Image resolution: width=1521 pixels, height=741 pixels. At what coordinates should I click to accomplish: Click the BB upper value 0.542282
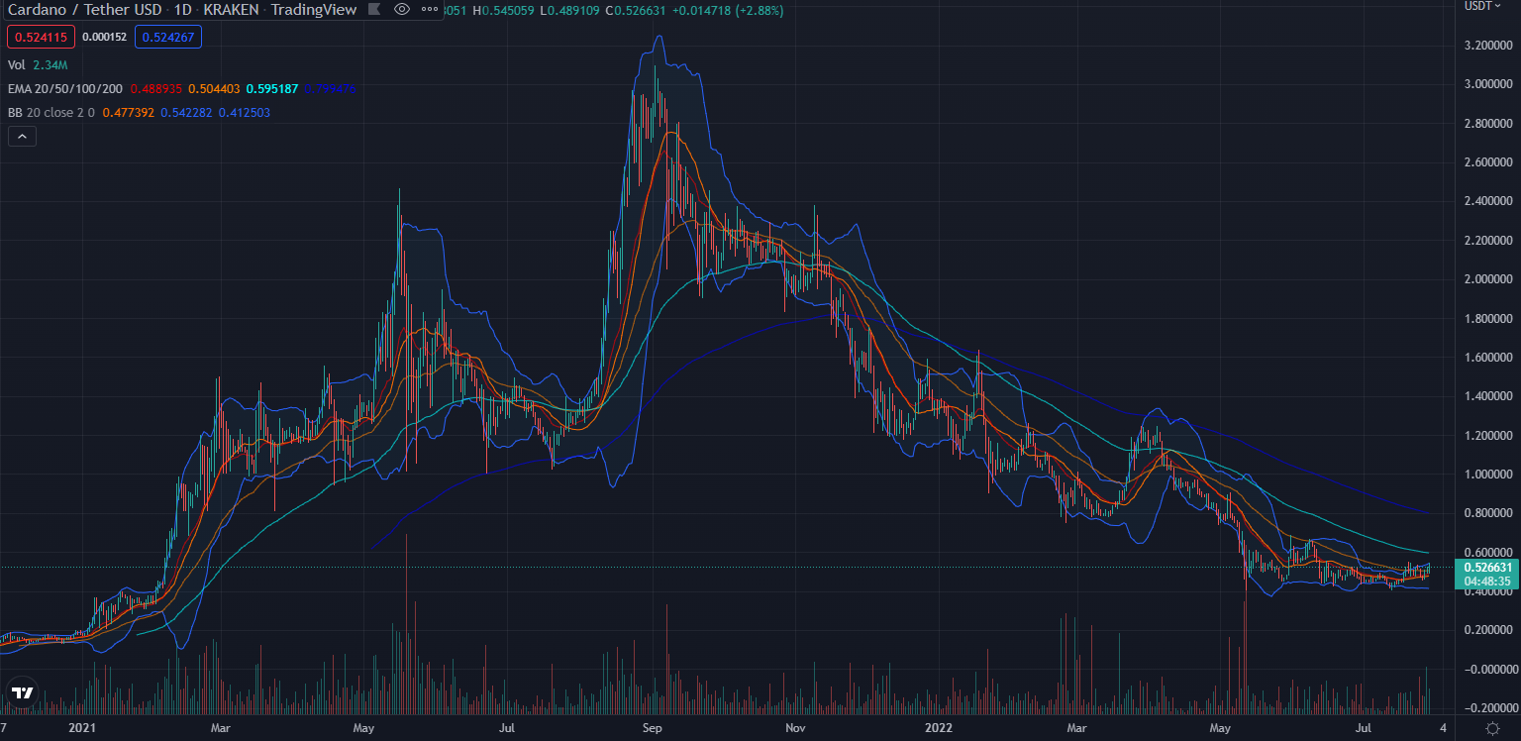point(187,113)
